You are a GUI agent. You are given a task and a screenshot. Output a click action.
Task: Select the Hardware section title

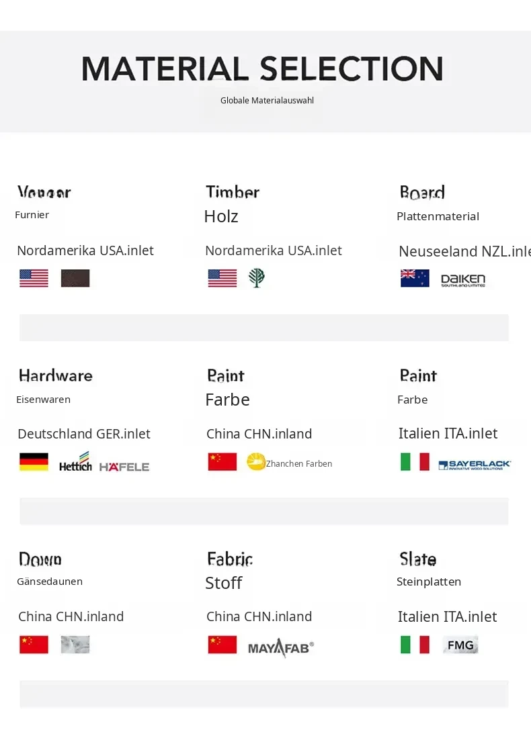[56, 375]
